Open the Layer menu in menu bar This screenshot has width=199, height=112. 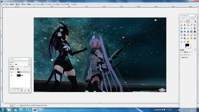(x=36, y=4)
